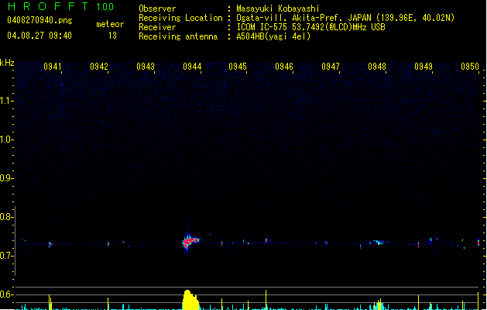Click the Ogata-vill. Akita-Pref. JAPAN location text
Image resolution: width=487 pixels, height=310 pixels.
pos(345,18)
